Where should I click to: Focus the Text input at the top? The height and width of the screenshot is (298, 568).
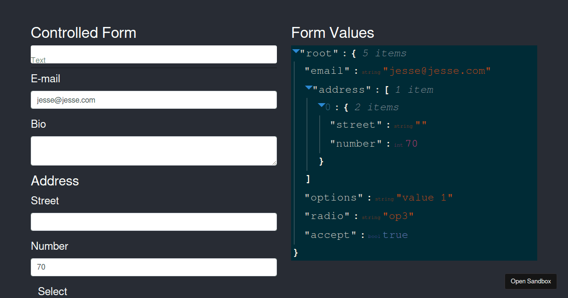tap(154, 54)
